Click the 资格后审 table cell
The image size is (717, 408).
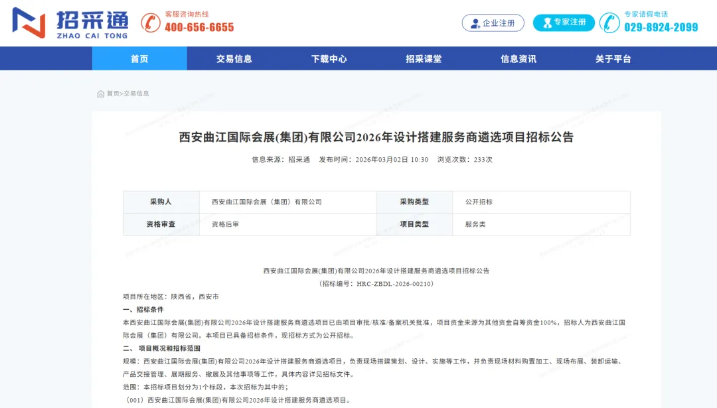click(x=287, y=224)
